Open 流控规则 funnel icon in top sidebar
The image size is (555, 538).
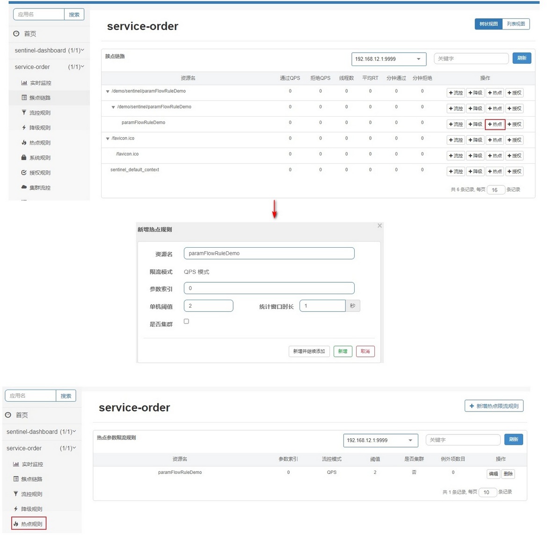coord(24,113)
